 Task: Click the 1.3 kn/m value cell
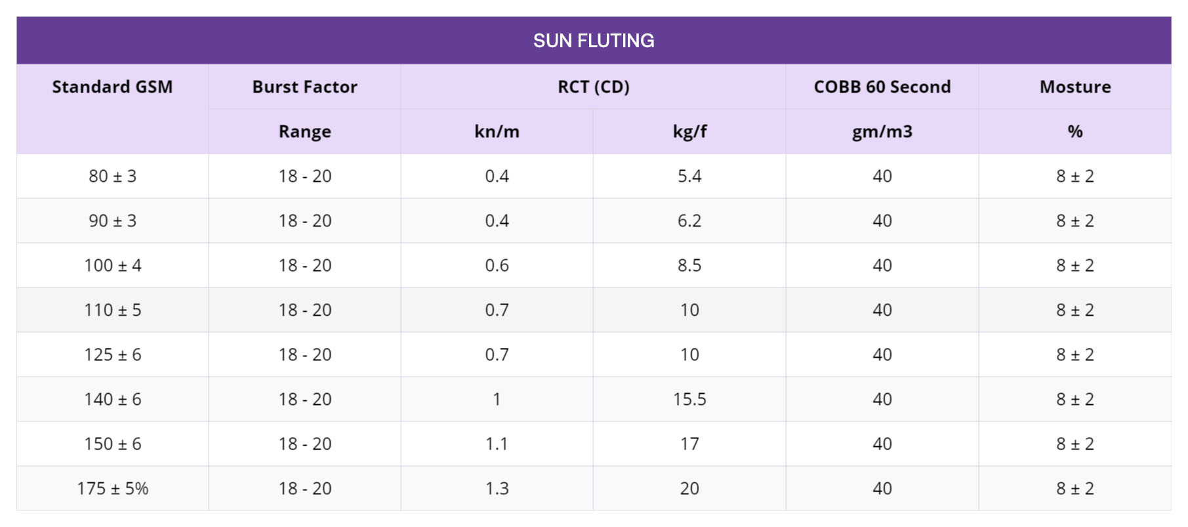point(497,489)
